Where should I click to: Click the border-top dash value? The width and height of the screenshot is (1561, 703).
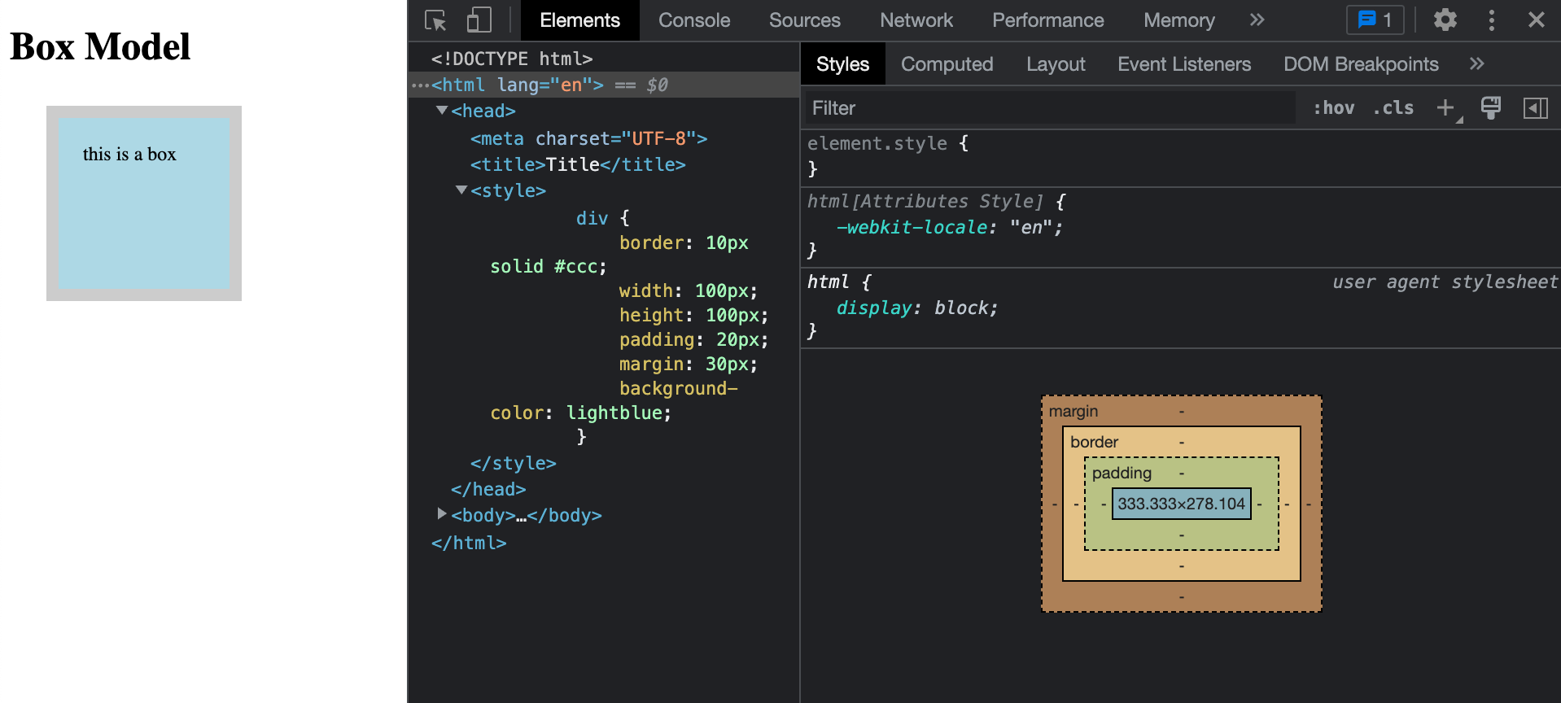(x=1181, y=443)
